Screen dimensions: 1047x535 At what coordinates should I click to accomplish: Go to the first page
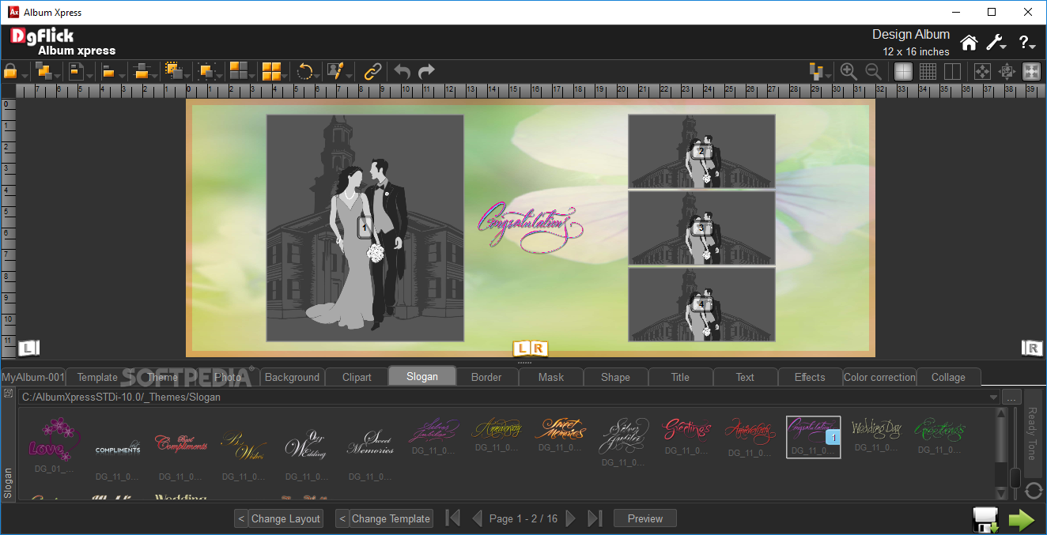point(453,518)
